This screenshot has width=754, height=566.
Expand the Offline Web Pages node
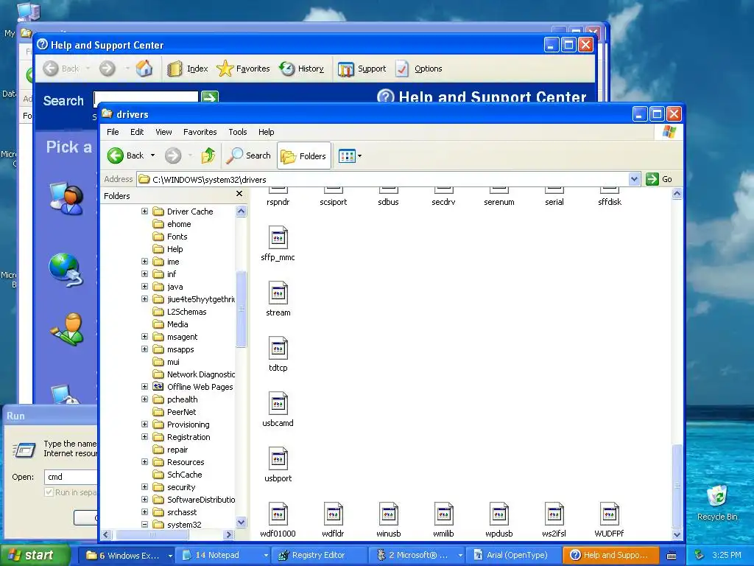(x=144, y=386)
